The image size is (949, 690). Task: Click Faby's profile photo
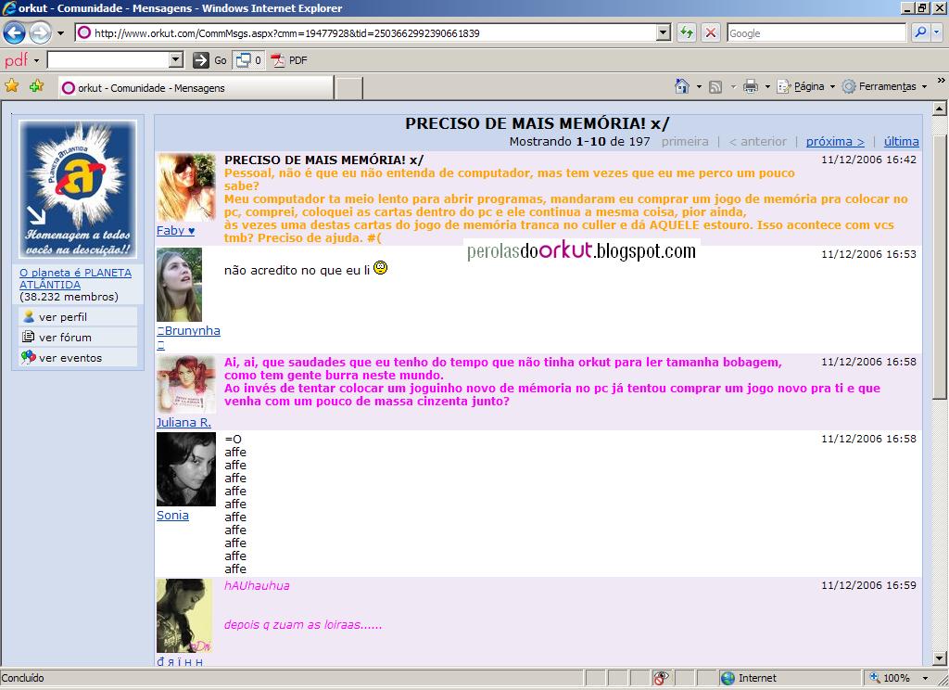(185, 187)
